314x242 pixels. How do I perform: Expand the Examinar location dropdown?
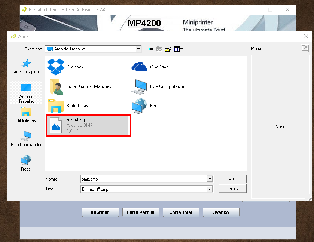[x=138, y=49]
